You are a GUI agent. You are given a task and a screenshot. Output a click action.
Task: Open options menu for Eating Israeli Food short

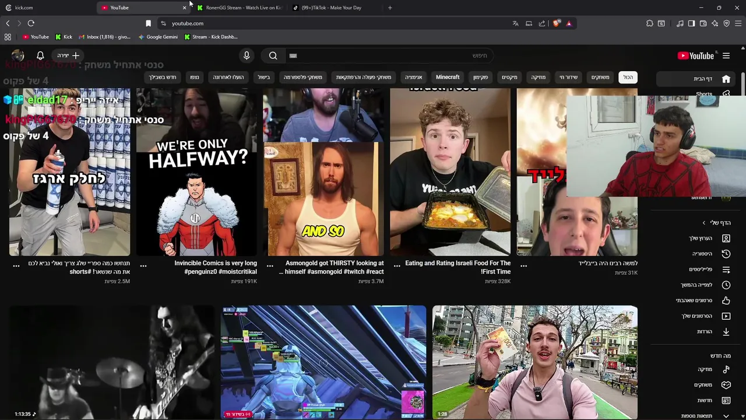pyautogui.click(x=397, y=266)
